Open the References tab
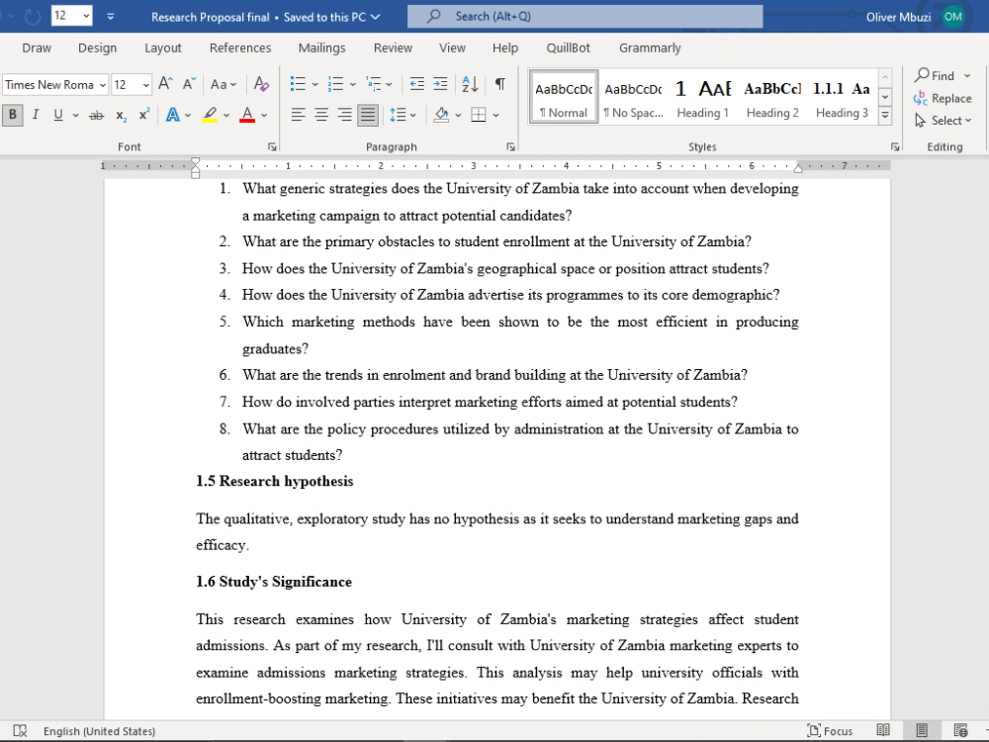This screenshot has width=989, height=742. (x=240, y=47)
